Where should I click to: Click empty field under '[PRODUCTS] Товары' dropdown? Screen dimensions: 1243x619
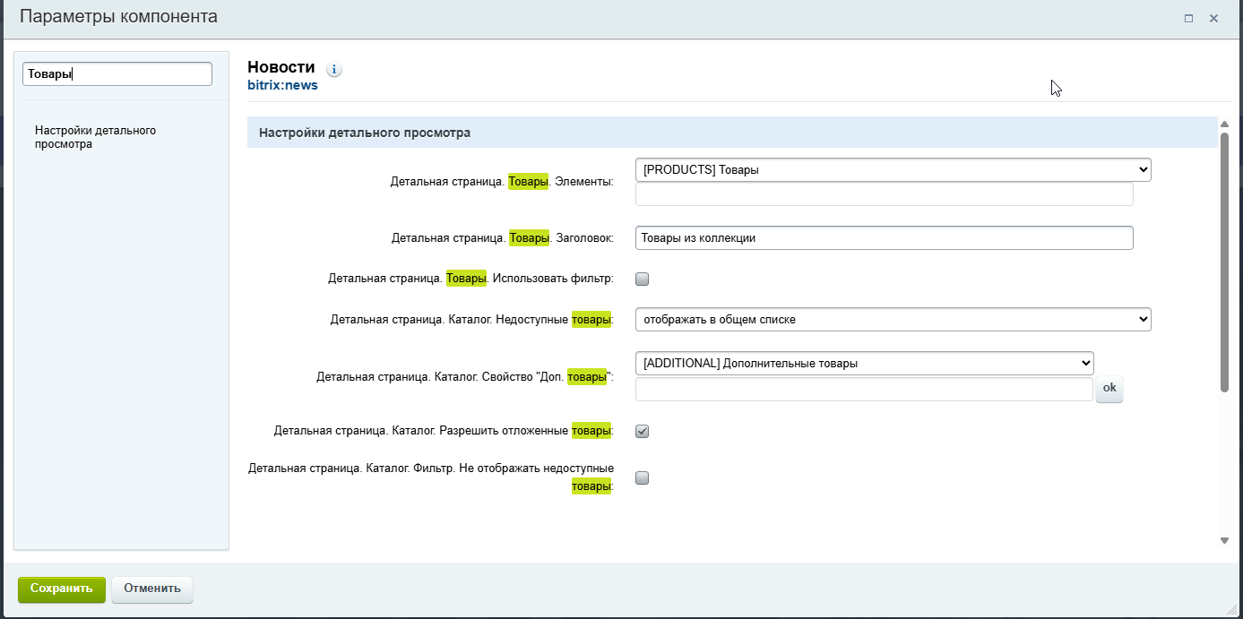tap(884, 194)
